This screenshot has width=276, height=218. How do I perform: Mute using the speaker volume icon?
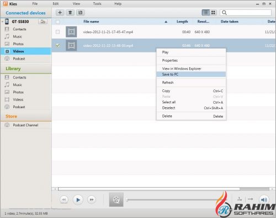264,200
